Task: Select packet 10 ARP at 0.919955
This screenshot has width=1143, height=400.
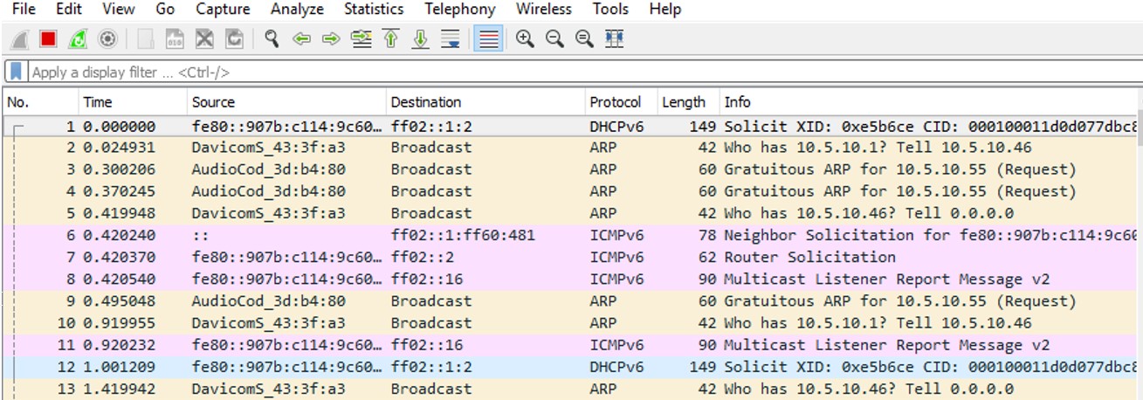Action: 568,323
